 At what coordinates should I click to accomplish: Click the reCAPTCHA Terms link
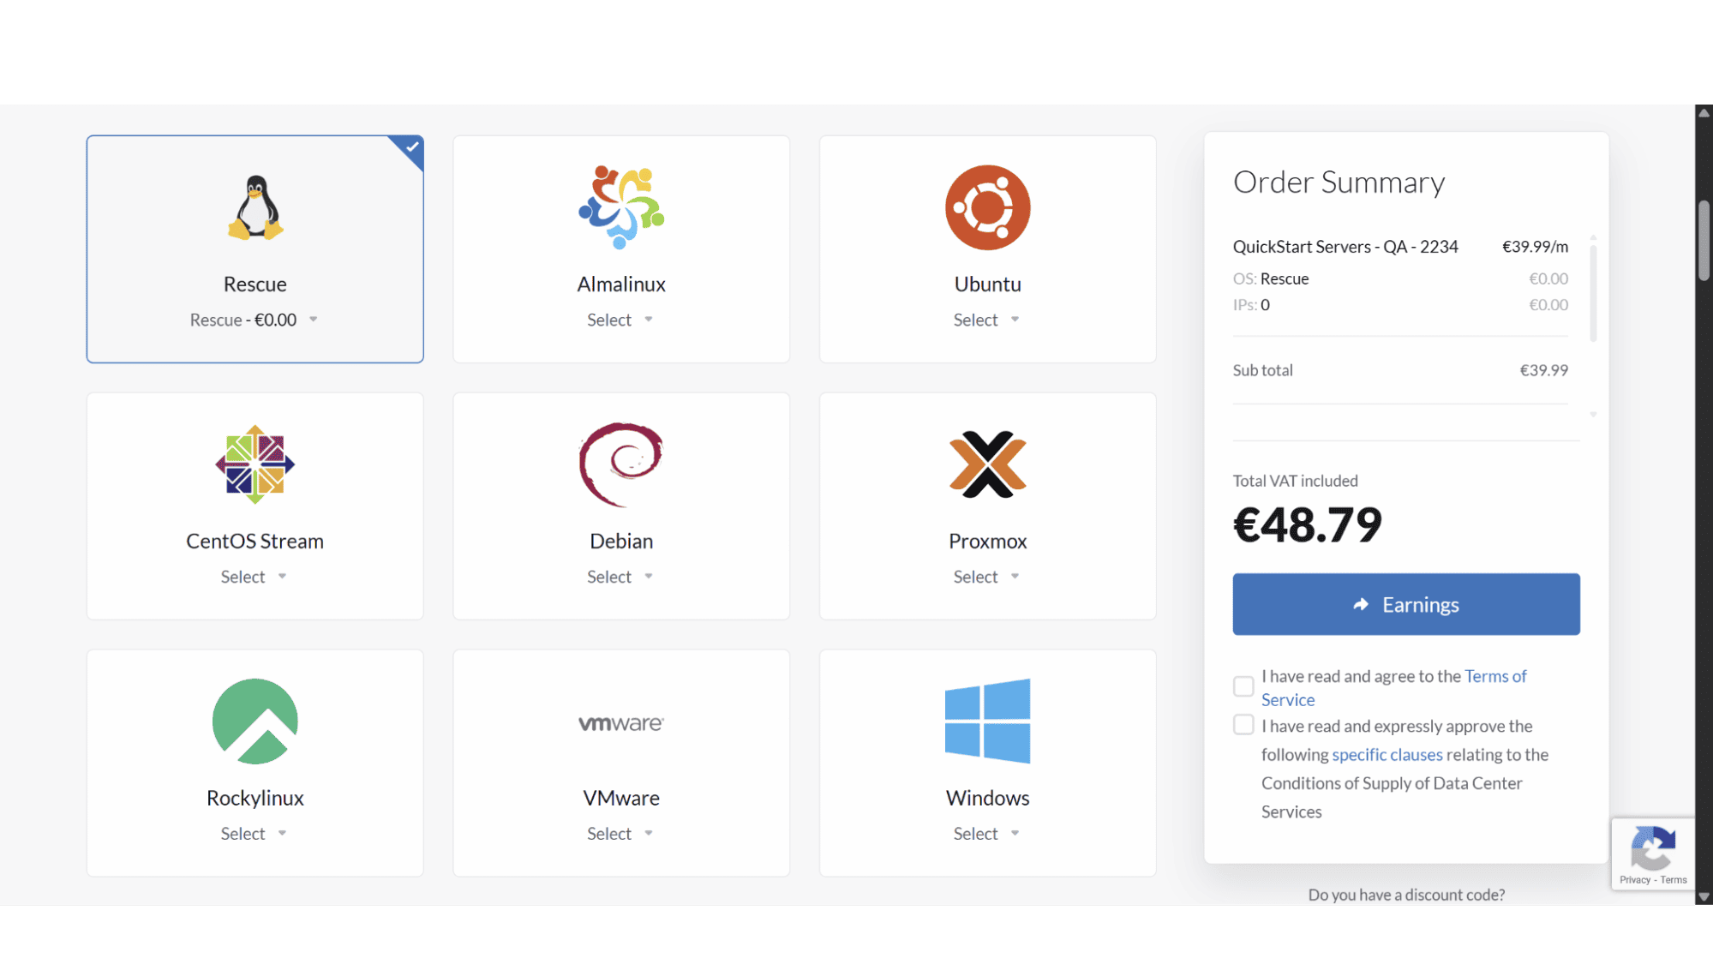(1674, 880)
